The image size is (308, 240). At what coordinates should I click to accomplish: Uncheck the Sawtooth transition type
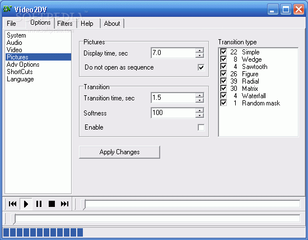(x=223, y=67)
